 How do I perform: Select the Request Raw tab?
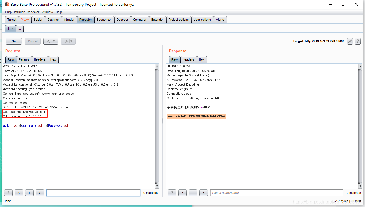click(x=11, y=59)
